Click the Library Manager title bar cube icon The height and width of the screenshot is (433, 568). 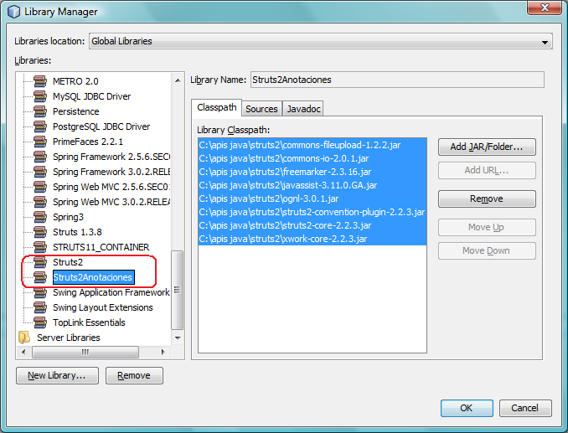[x=13, y=12]
